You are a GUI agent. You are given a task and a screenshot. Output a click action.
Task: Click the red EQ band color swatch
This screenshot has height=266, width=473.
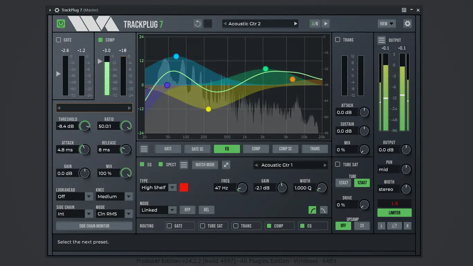click(184, 187)
